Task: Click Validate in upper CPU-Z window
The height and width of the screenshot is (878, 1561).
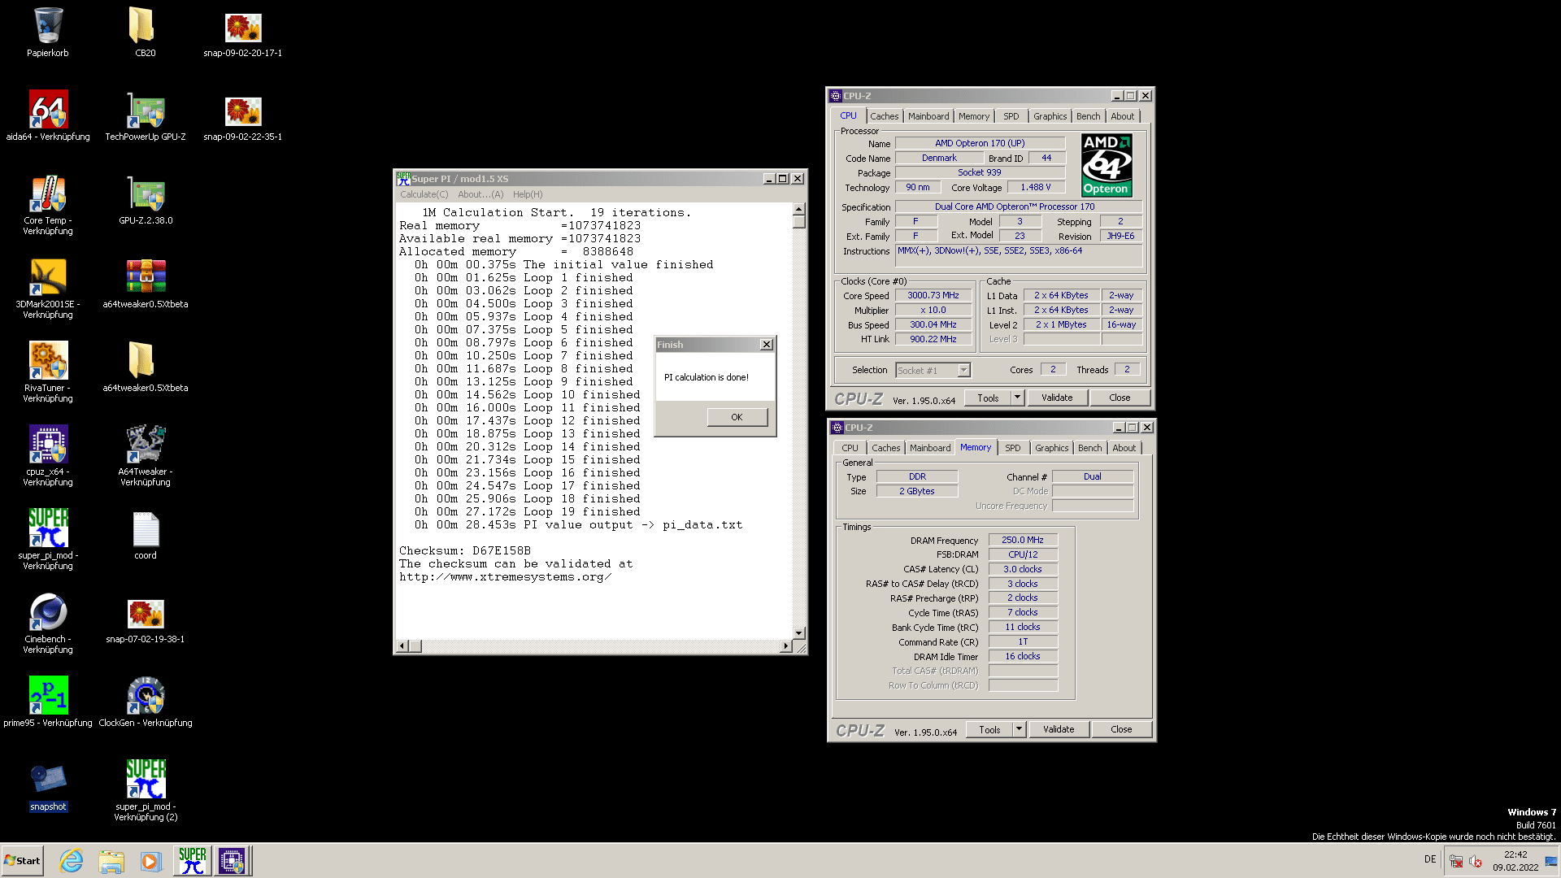Action: click(x=1057, y=398)
